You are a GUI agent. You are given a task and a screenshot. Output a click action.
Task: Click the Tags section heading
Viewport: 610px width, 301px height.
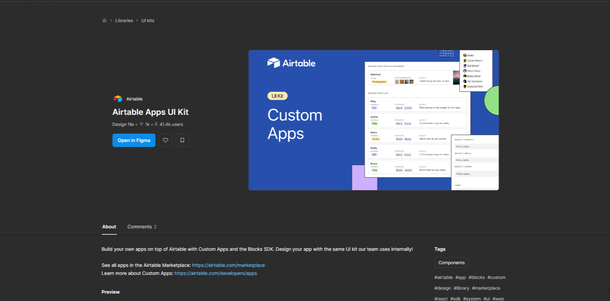pyautogui.click(x=440, y=249)
